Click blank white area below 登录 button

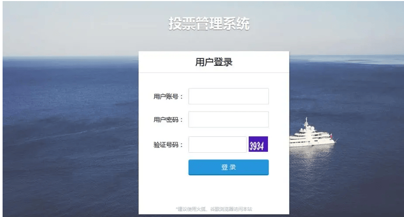213,190
